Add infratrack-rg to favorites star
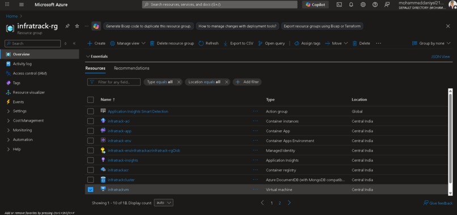Image resolution: width=457 pixels, height=215 pixels. [x=77, y=26]
